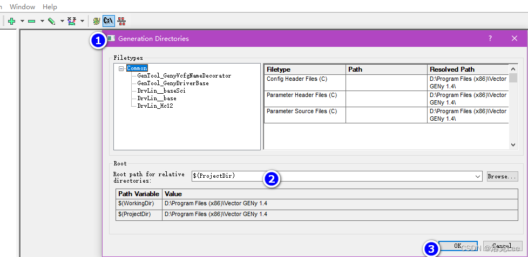This screenshot has width=528, height=257.
Task: Select DrvLin__base tree item
Action: tap(157, 99)
